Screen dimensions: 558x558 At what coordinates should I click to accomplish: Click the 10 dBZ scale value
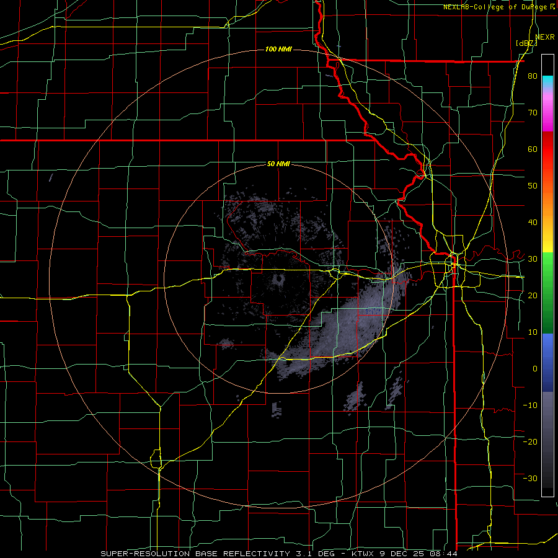pos(533,332)
